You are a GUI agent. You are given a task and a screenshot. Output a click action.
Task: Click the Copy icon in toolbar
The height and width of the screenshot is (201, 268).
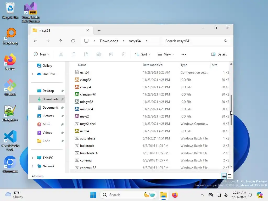point(74,54)
